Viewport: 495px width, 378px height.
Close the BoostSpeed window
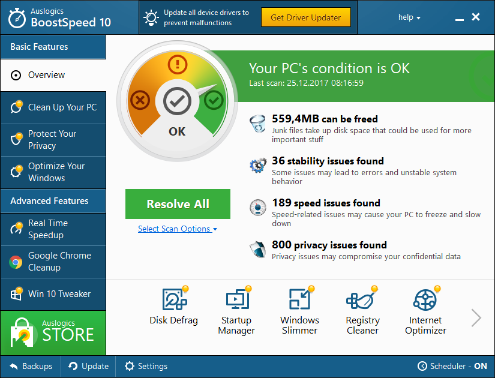click(476, 17)
